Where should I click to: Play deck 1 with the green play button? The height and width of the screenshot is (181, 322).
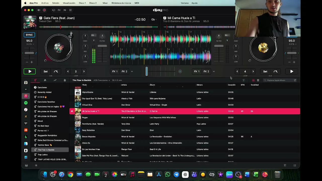[30, 71]
